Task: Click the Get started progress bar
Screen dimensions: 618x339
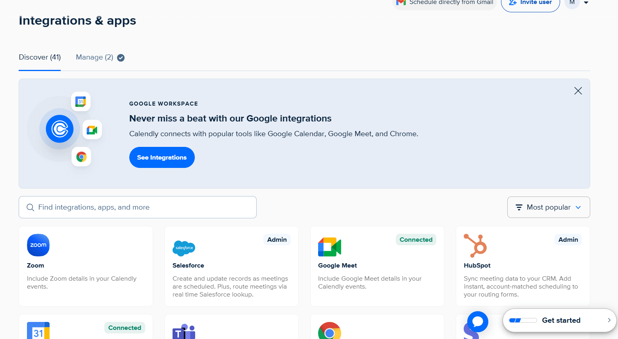Action: [522, 320]
